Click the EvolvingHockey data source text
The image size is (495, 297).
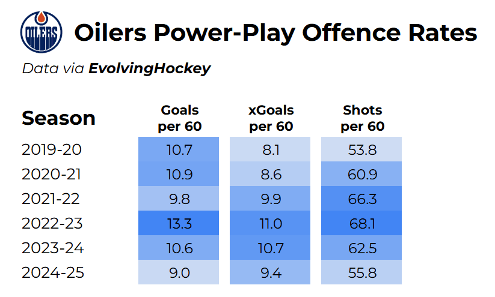[x=150, y=68]
